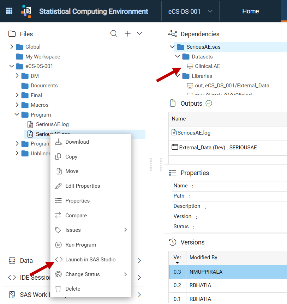Open the eCS-DS-001 project dropdown
The image size is (287, 304).
[x=190, y=11]
